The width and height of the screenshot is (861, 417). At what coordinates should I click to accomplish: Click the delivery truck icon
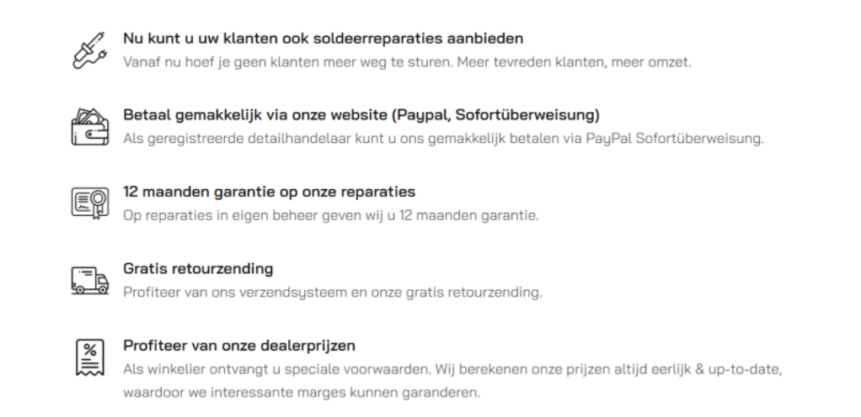coord(88,281)
